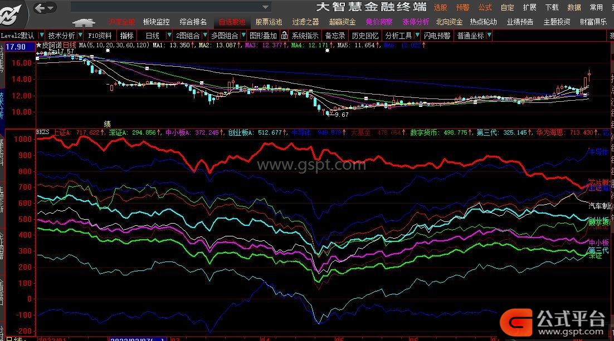Open the 备忘录 memo button

coord(335,36)
